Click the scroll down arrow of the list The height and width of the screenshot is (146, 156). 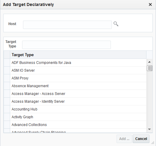pyautogui.click(x=149, y=129)
